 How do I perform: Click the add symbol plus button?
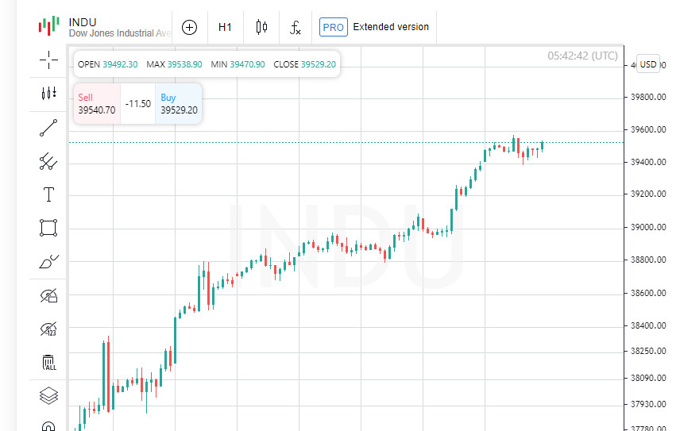(189, 27)
